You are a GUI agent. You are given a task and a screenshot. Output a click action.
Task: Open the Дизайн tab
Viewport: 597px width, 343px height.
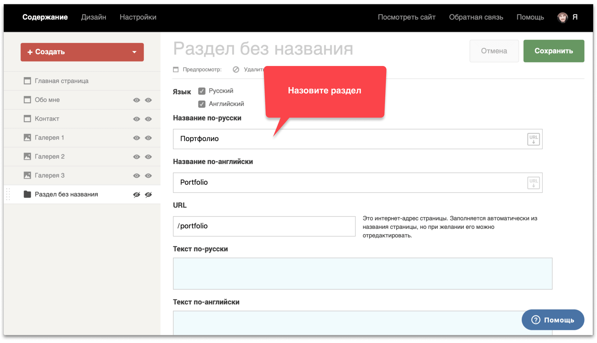tap(94, 17)
